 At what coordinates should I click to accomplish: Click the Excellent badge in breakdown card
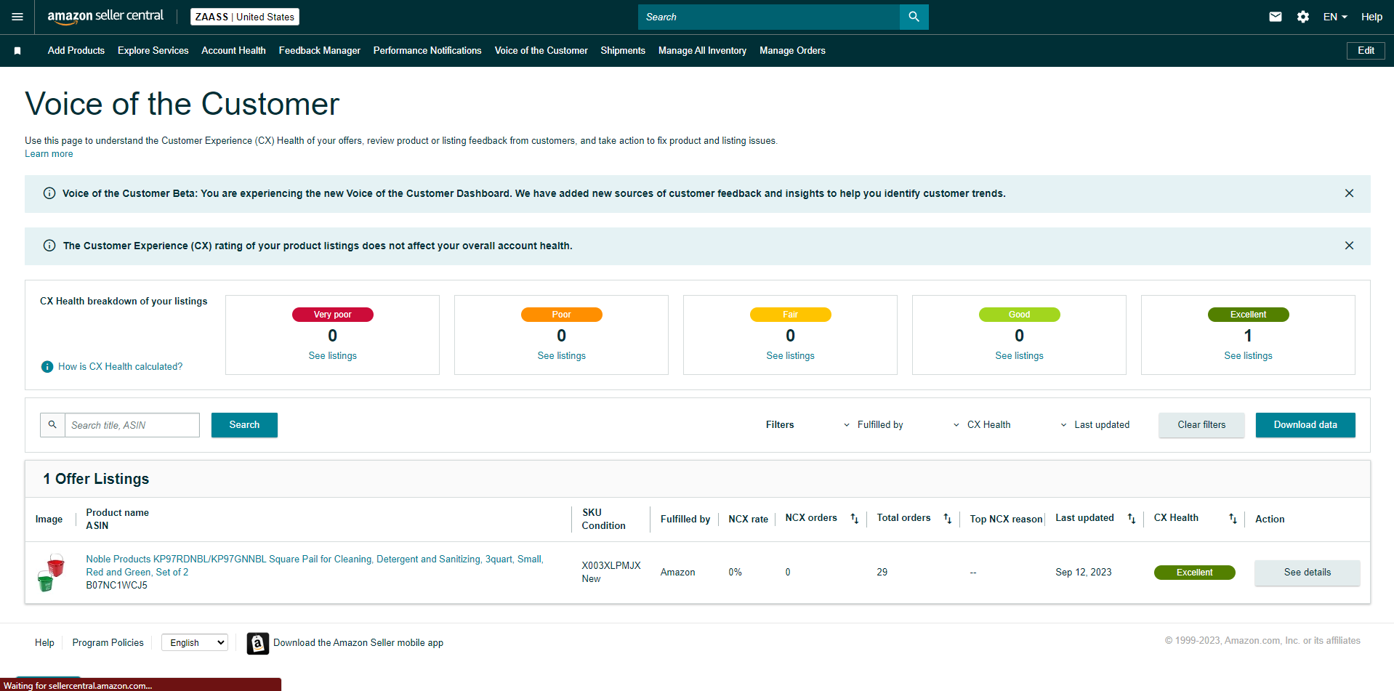[x=1249, y=315]
